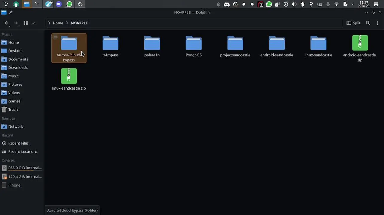The image size is (384, 215).
Task: Select the linux-sandcastle.zip archive
Action: tap(69, 79)
